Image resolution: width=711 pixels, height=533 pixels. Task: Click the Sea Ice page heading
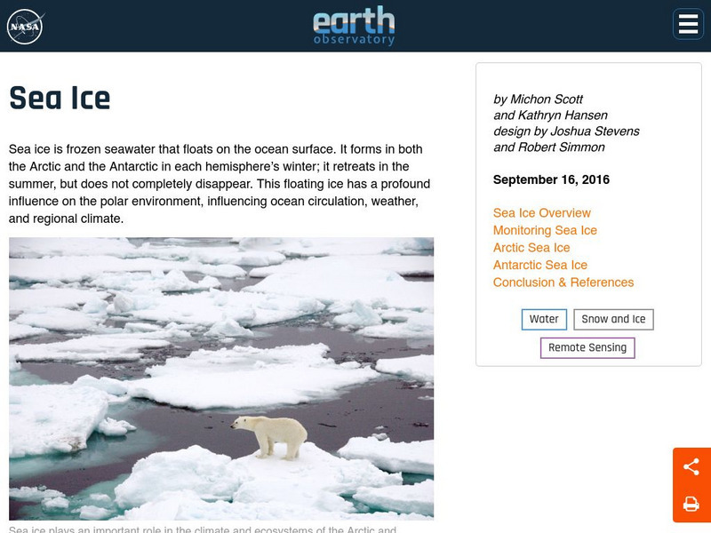pyautogui.click(x=60, y=98)
